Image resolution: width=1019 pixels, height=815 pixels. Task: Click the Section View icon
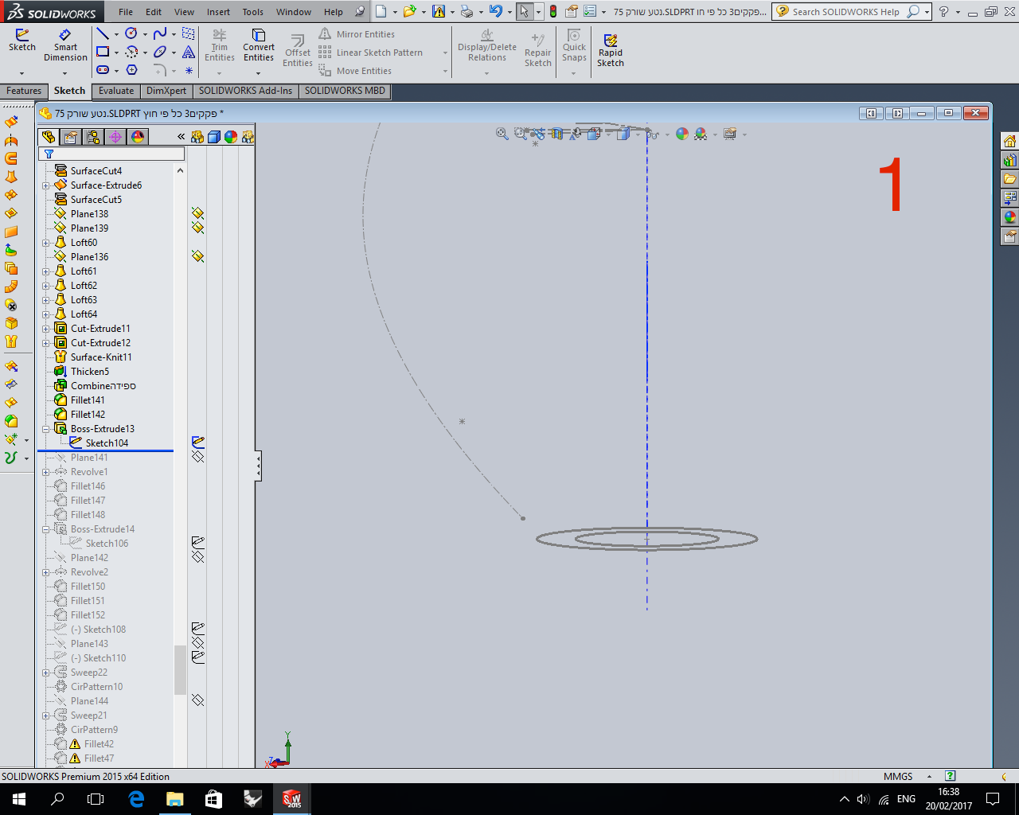pos(556,134)
